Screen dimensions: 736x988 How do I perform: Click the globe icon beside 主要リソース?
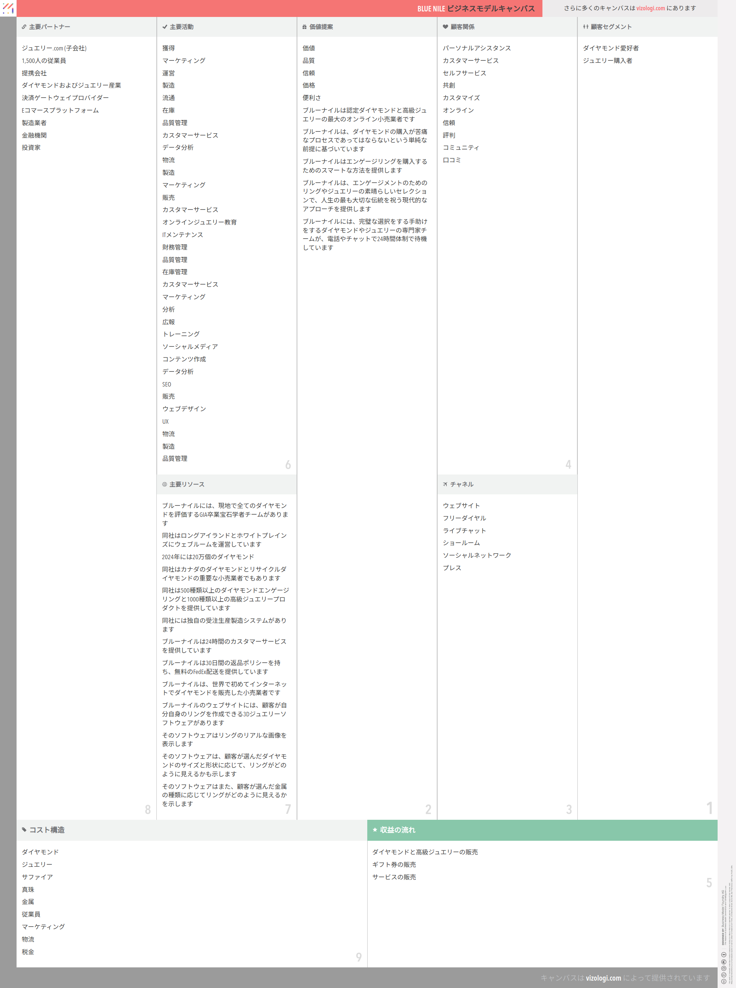point(164,484)
